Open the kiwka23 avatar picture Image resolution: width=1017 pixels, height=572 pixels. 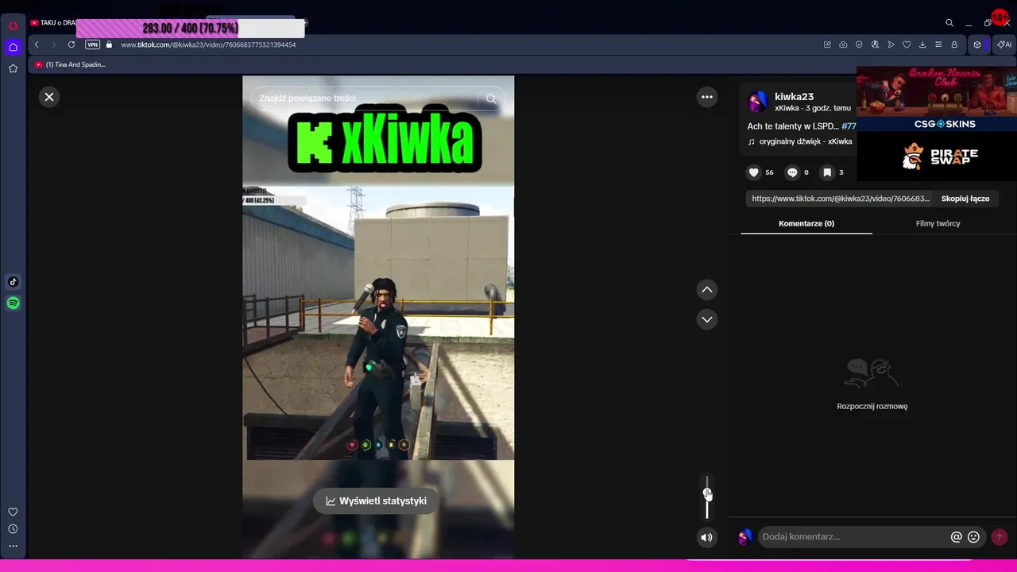tap(758, 101)
